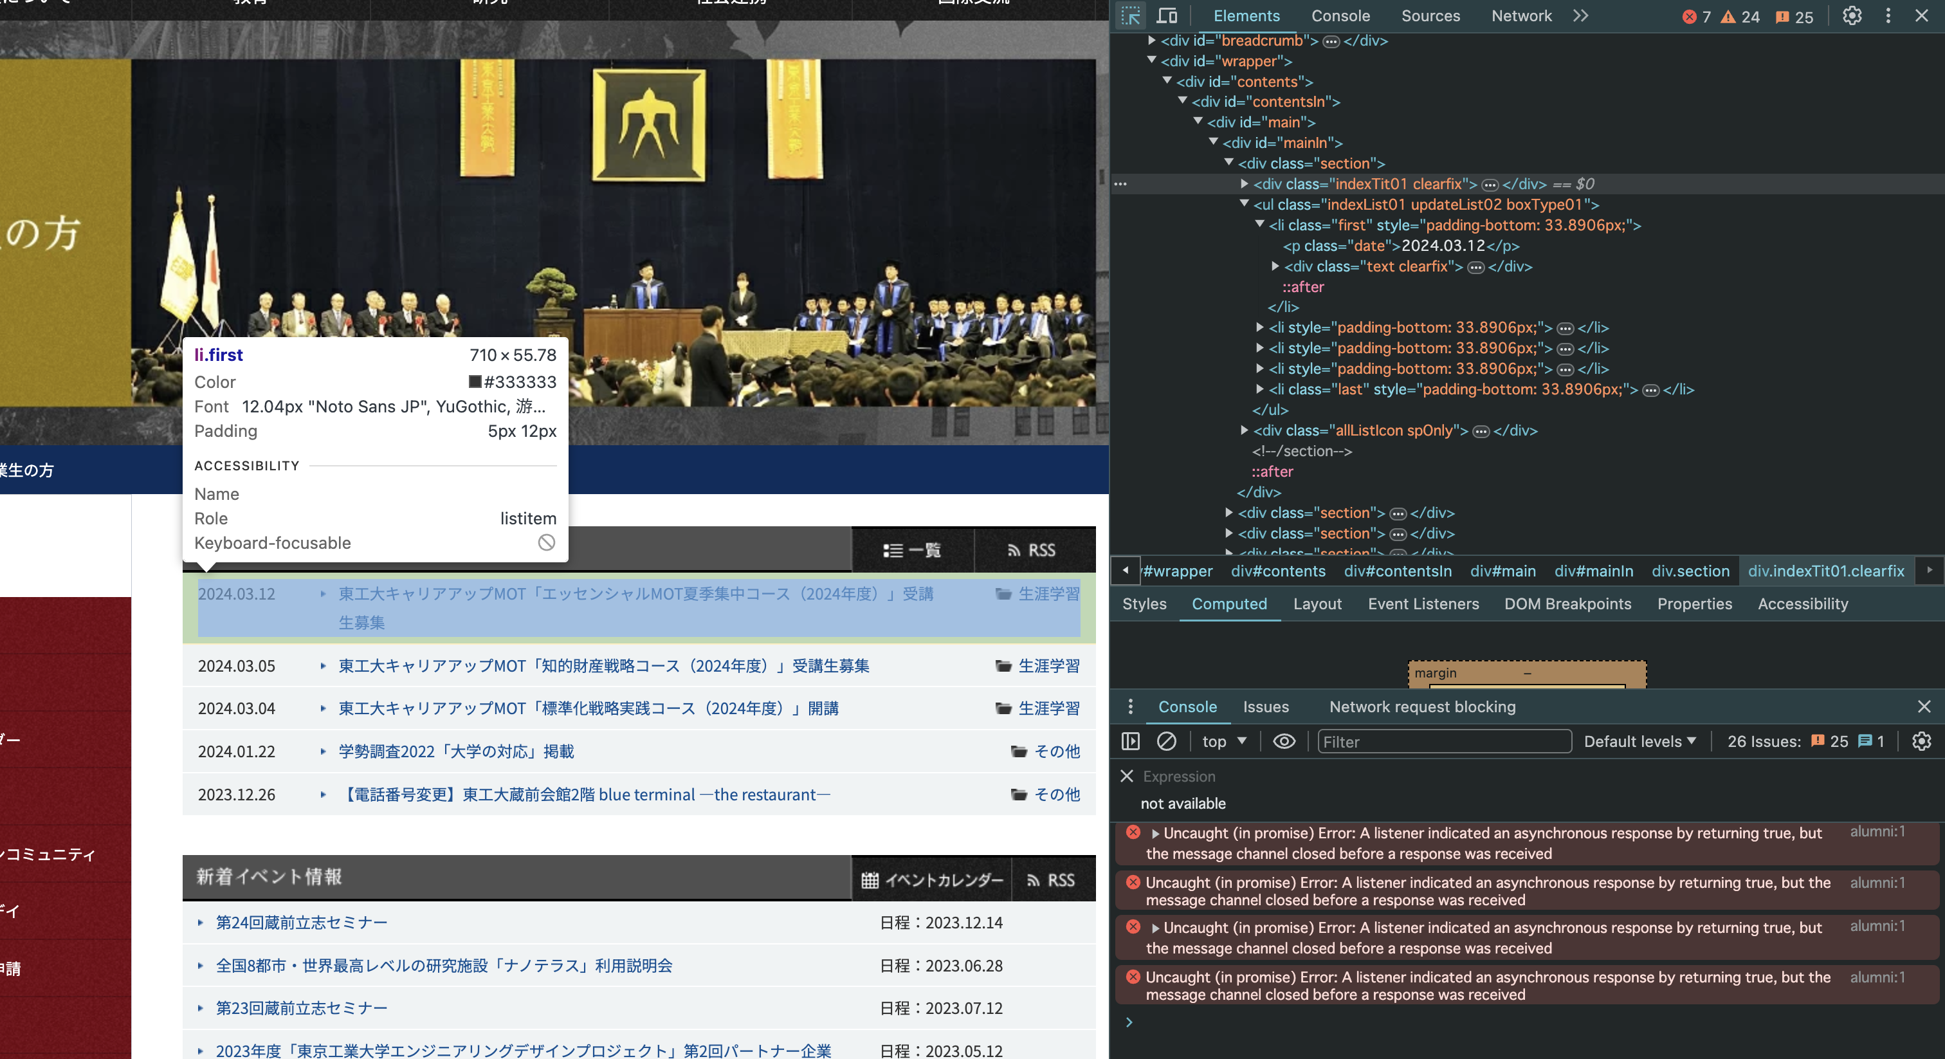Click the RSS icon button in news header
The height and width of the screenshot is (1059, 1945).
[1032, 550]
